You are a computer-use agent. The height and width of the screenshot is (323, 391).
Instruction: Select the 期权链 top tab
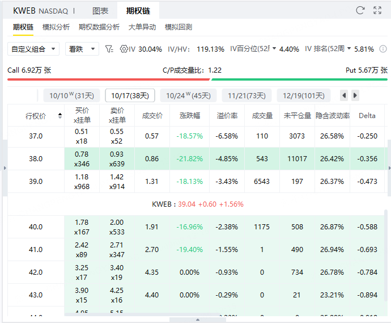(x=138, y=11)
